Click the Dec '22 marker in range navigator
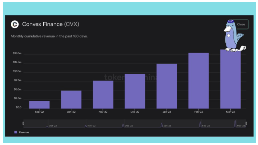This screenshot has height=145, width=258. click(x=129, y=126)
